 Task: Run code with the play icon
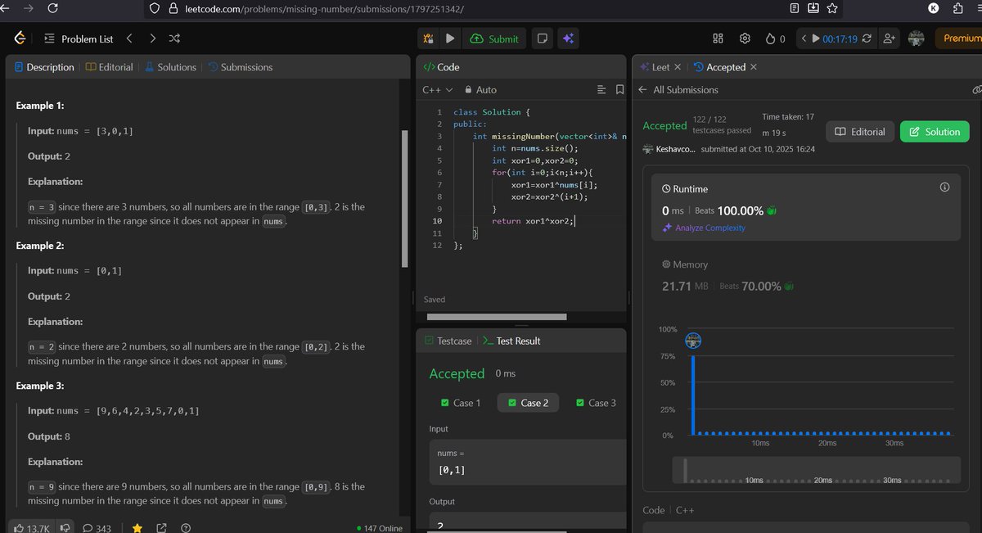click(x=450, y=38)
